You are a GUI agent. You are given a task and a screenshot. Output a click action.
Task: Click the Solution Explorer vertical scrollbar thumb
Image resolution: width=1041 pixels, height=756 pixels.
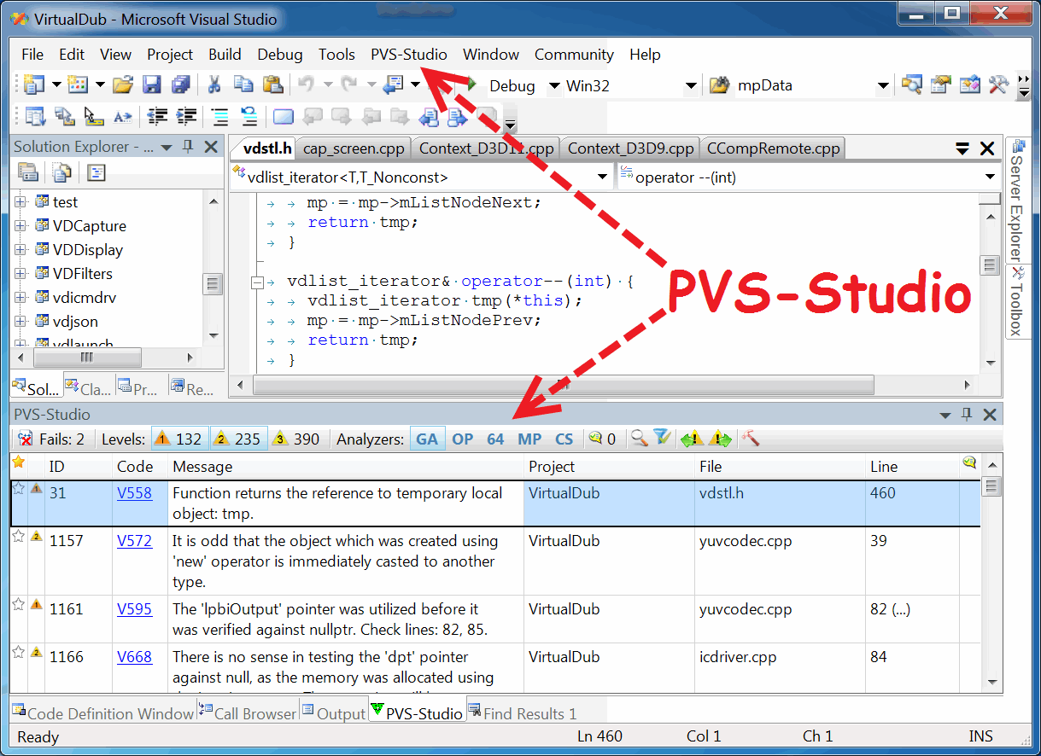tap(213, 284)
